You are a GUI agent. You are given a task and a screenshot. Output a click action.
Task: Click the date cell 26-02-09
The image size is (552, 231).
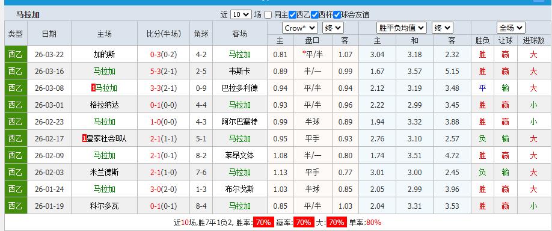(x=49, y=155)
